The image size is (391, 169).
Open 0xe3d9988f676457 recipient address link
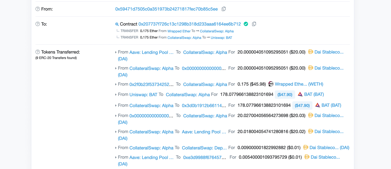[204, 158]
